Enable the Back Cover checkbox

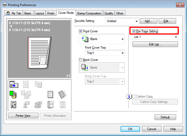click(81, 60)
